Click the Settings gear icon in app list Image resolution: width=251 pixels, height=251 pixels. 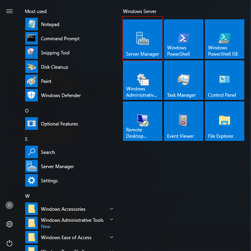tap(32, 180)
